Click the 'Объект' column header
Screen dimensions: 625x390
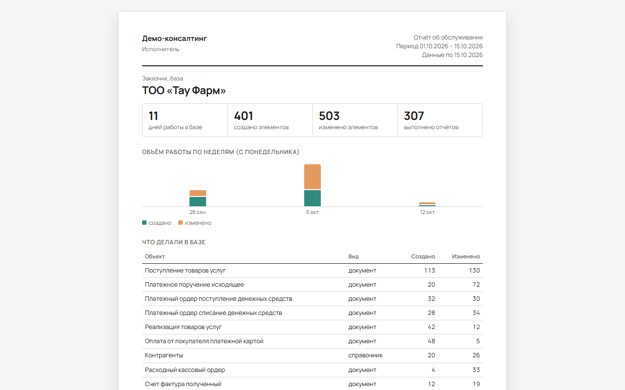click(x=155, y=256)
